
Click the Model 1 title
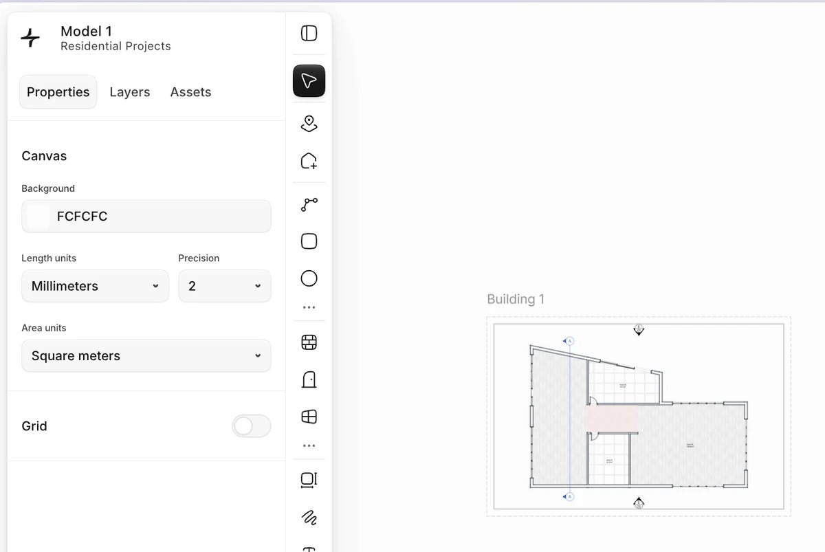click(87, 31)
